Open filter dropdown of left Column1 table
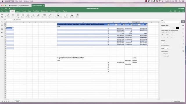 (x=13, y=28)
